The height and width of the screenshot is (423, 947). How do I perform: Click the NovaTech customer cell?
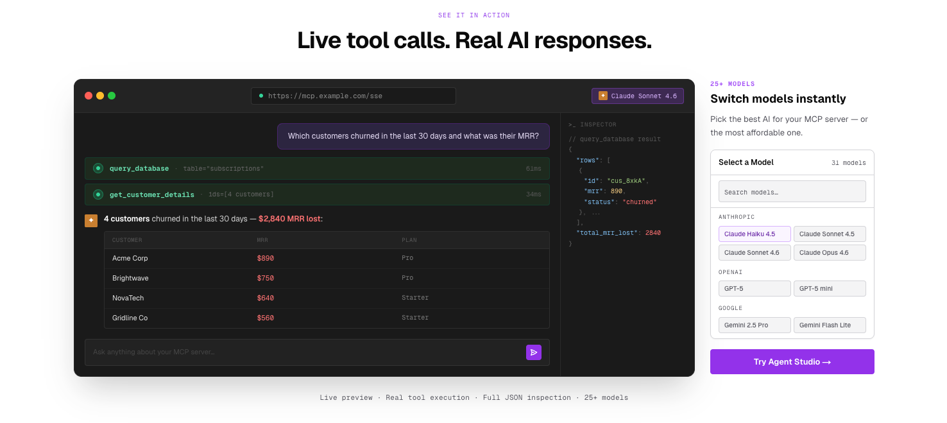pos(128,298)
